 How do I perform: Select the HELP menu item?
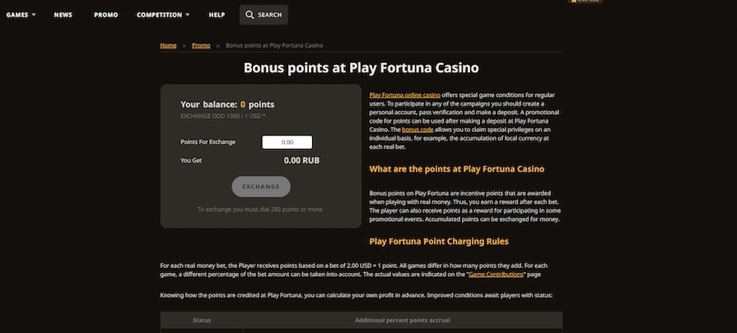tap(217, 15)
